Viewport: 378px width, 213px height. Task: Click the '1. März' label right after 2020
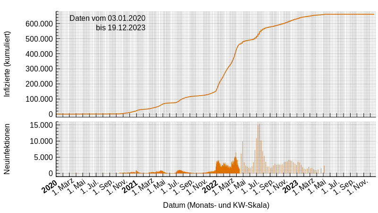(x=63, y=187)
